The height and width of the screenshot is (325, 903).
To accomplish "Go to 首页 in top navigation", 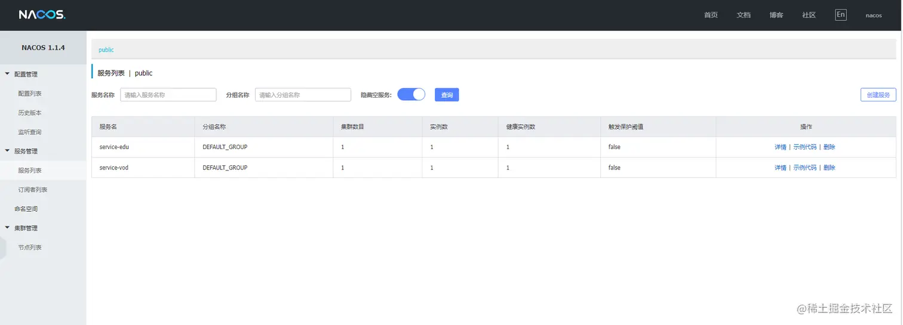I will tap(711, 15).
